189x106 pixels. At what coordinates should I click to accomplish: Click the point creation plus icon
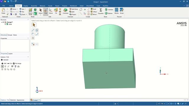pos(85,9)
